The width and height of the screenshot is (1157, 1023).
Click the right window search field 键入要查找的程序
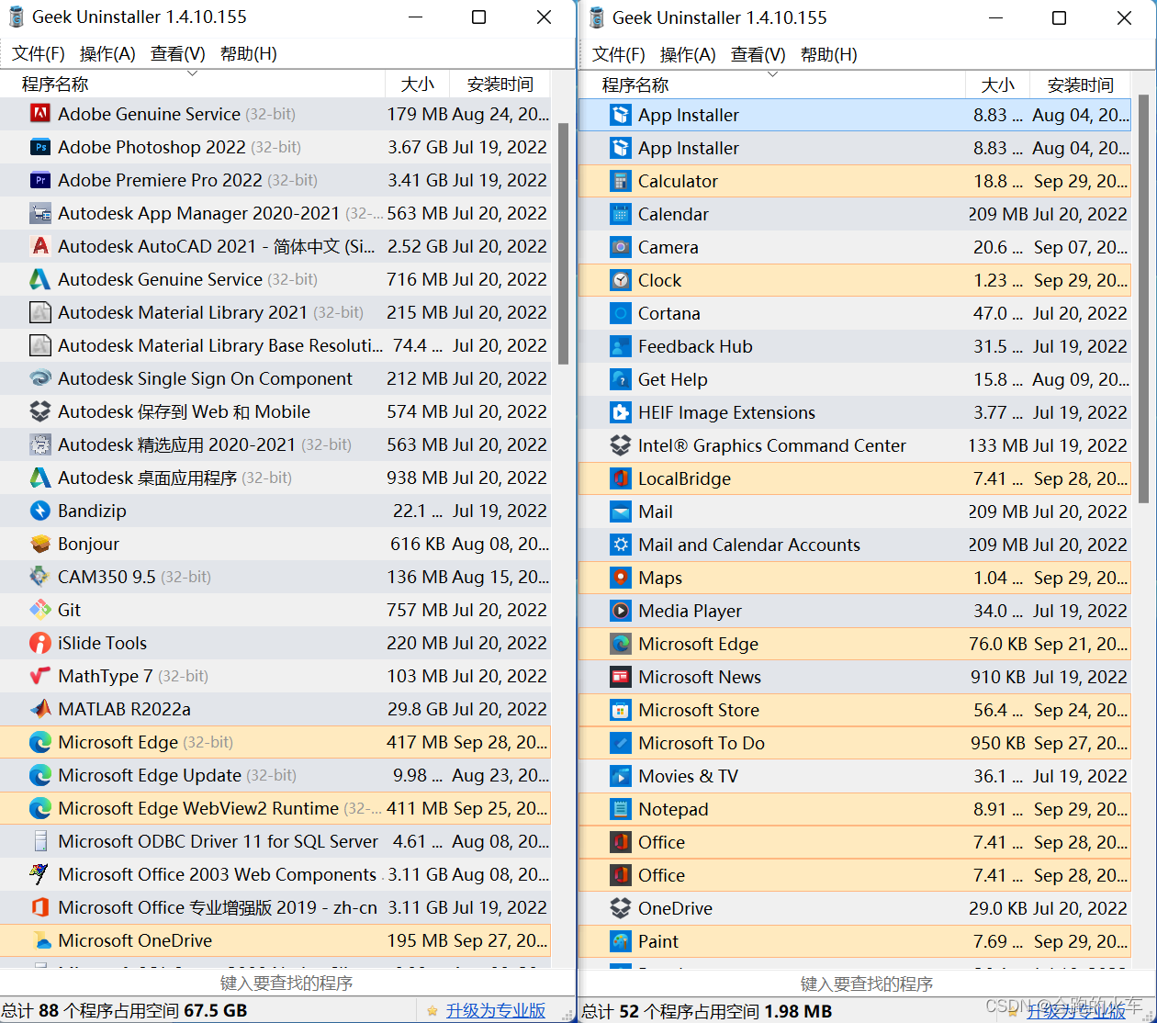click(x=867, y=984)
